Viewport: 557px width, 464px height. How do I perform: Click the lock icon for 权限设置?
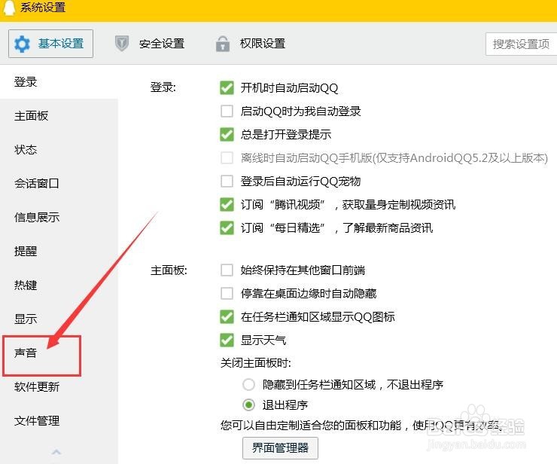pyautogui.click(x=222, y=44)
